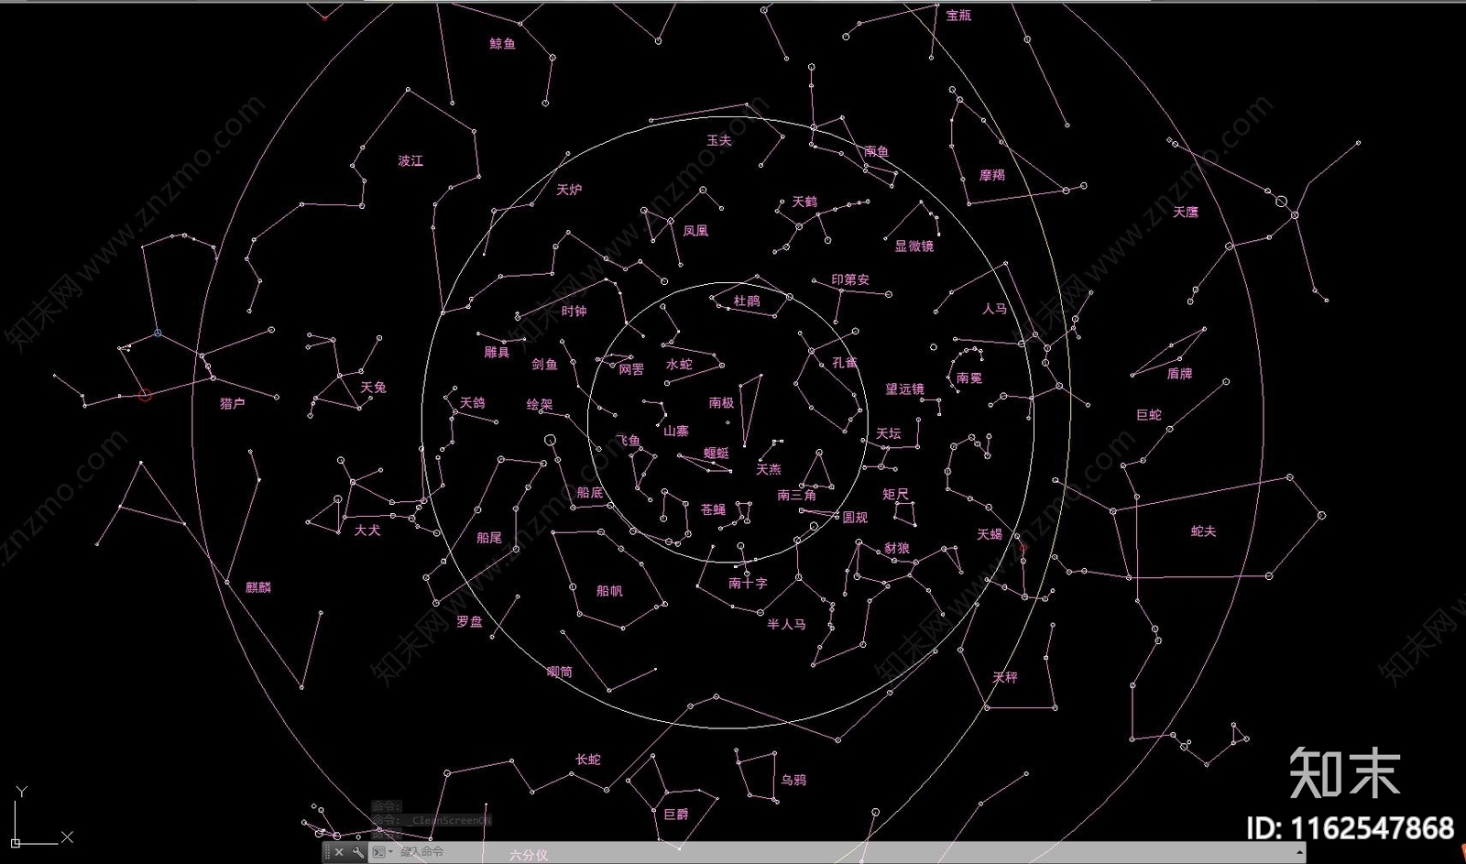Select the 天鹤 label
The width and height of the screenshot is (1466, 864).
coord(804,202)
